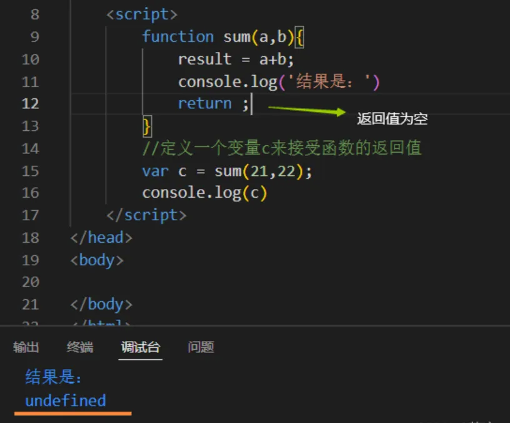
Task: Click the opening <body> tag
Action: coord(97,260)
